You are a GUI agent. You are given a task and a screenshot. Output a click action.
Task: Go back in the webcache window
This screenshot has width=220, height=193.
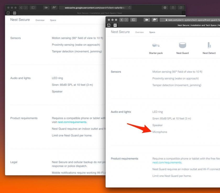(21, 8)
